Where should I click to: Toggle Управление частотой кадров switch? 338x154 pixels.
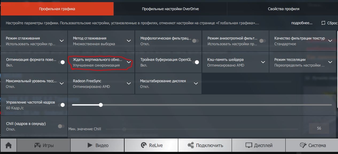[x=61, y=105]
